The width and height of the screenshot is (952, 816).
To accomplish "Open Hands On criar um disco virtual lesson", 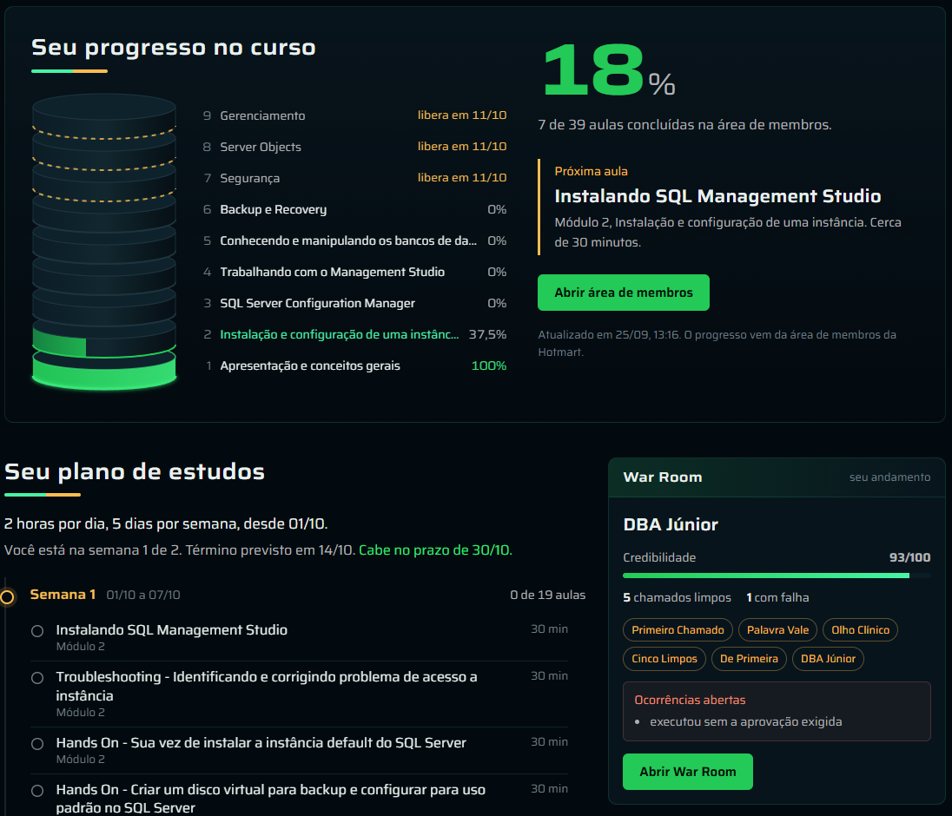I will point(271,799).
